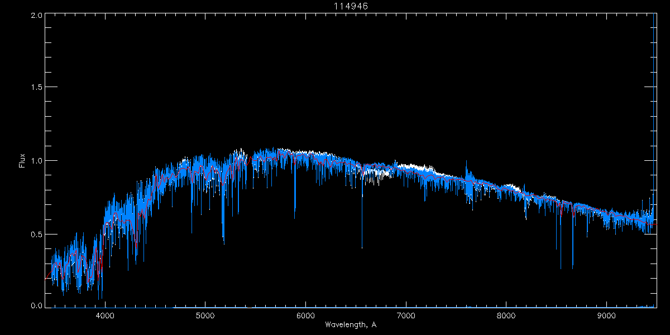Click the 1.5 y-axis tick label

pos(36,88)
